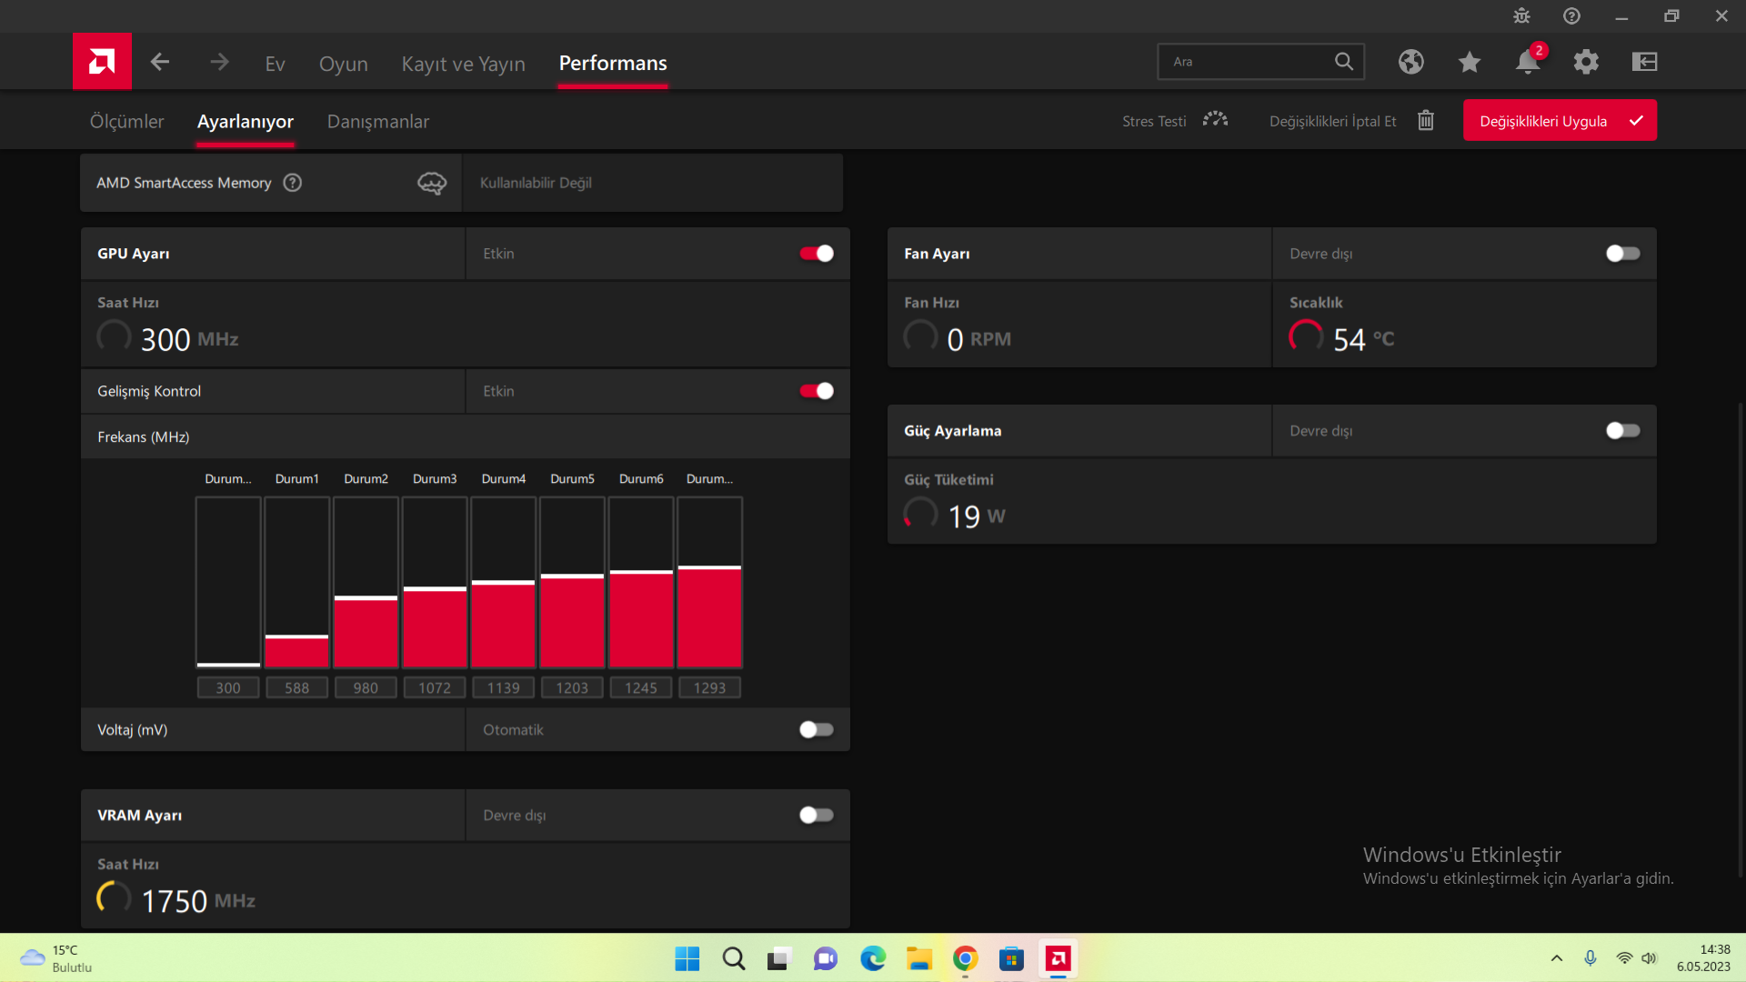1746x982 pixels.
Task: Click the trash icon to discard changes
Action: coord(1426,120)
